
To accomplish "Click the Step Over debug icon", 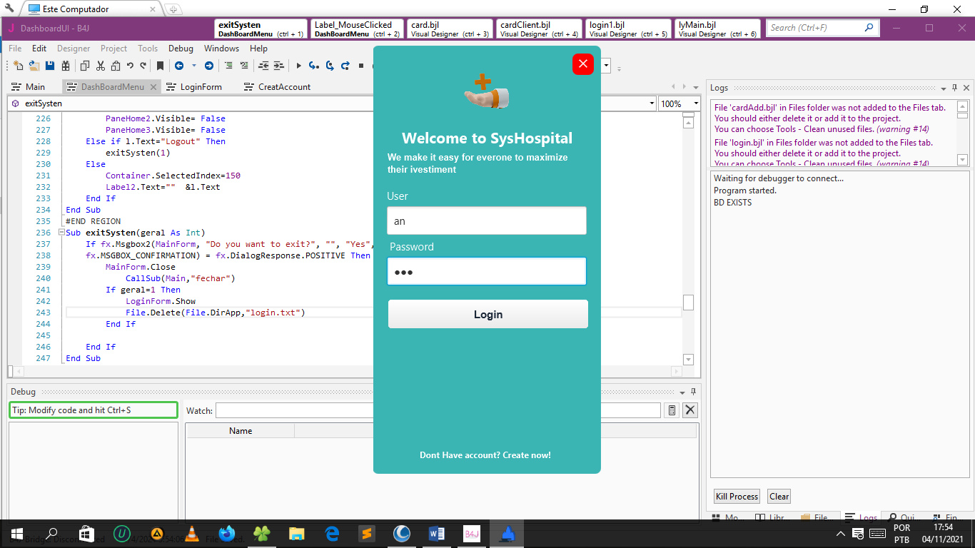I will 330,66.
